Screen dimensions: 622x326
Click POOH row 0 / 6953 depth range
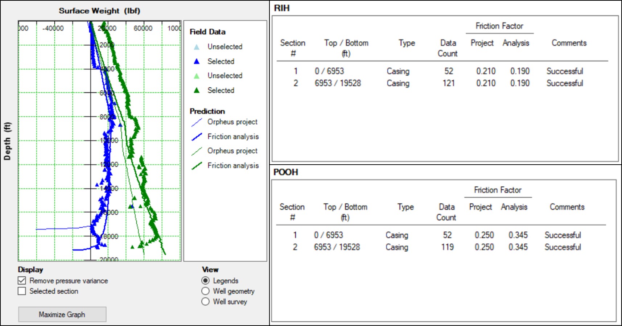328,235
